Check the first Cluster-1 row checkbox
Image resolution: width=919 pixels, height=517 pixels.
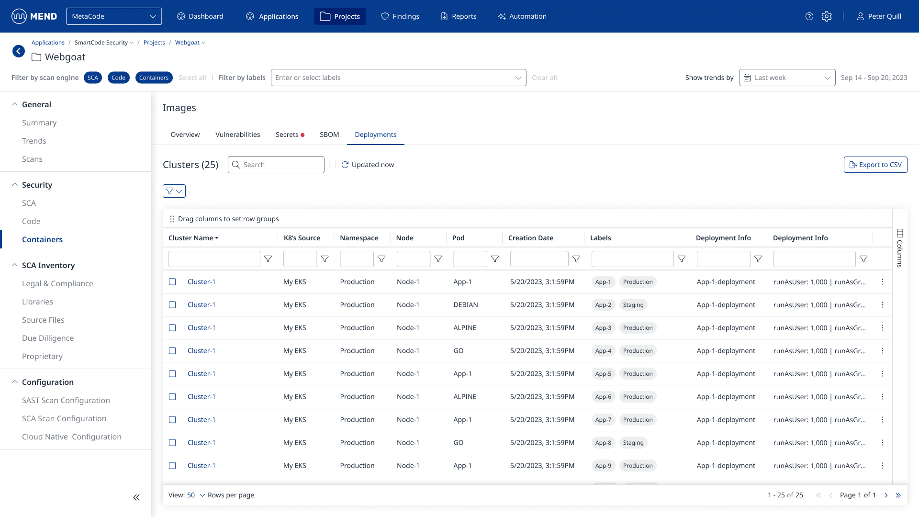coord(172,281)
